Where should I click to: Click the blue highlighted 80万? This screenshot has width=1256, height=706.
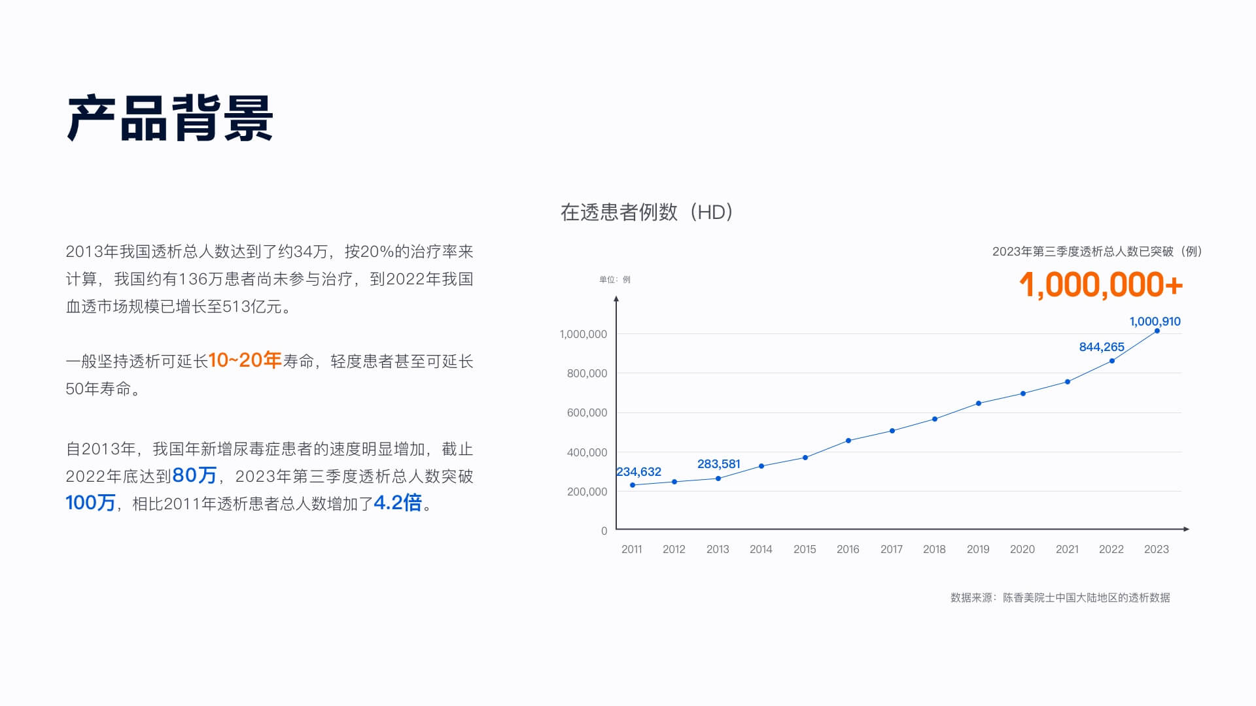194,475
